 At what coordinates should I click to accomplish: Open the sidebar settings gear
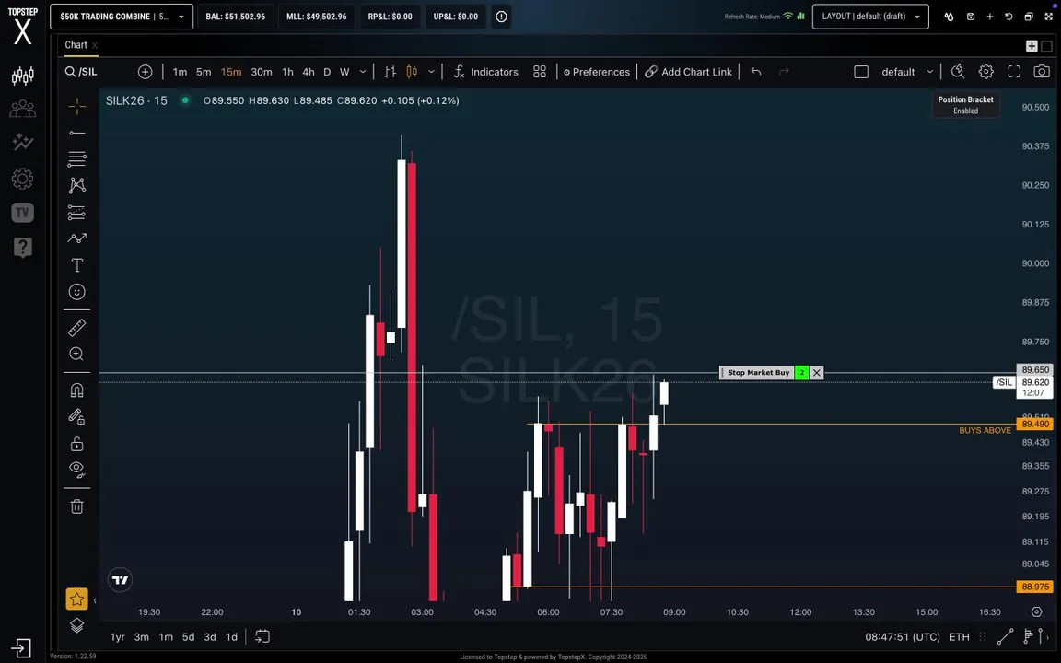[22, 179]
